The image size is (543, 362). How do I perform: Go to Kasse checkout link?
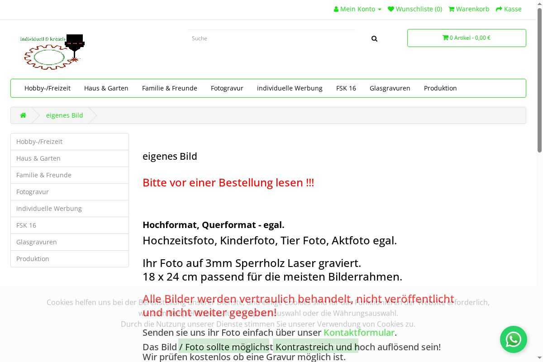[509, 9]
